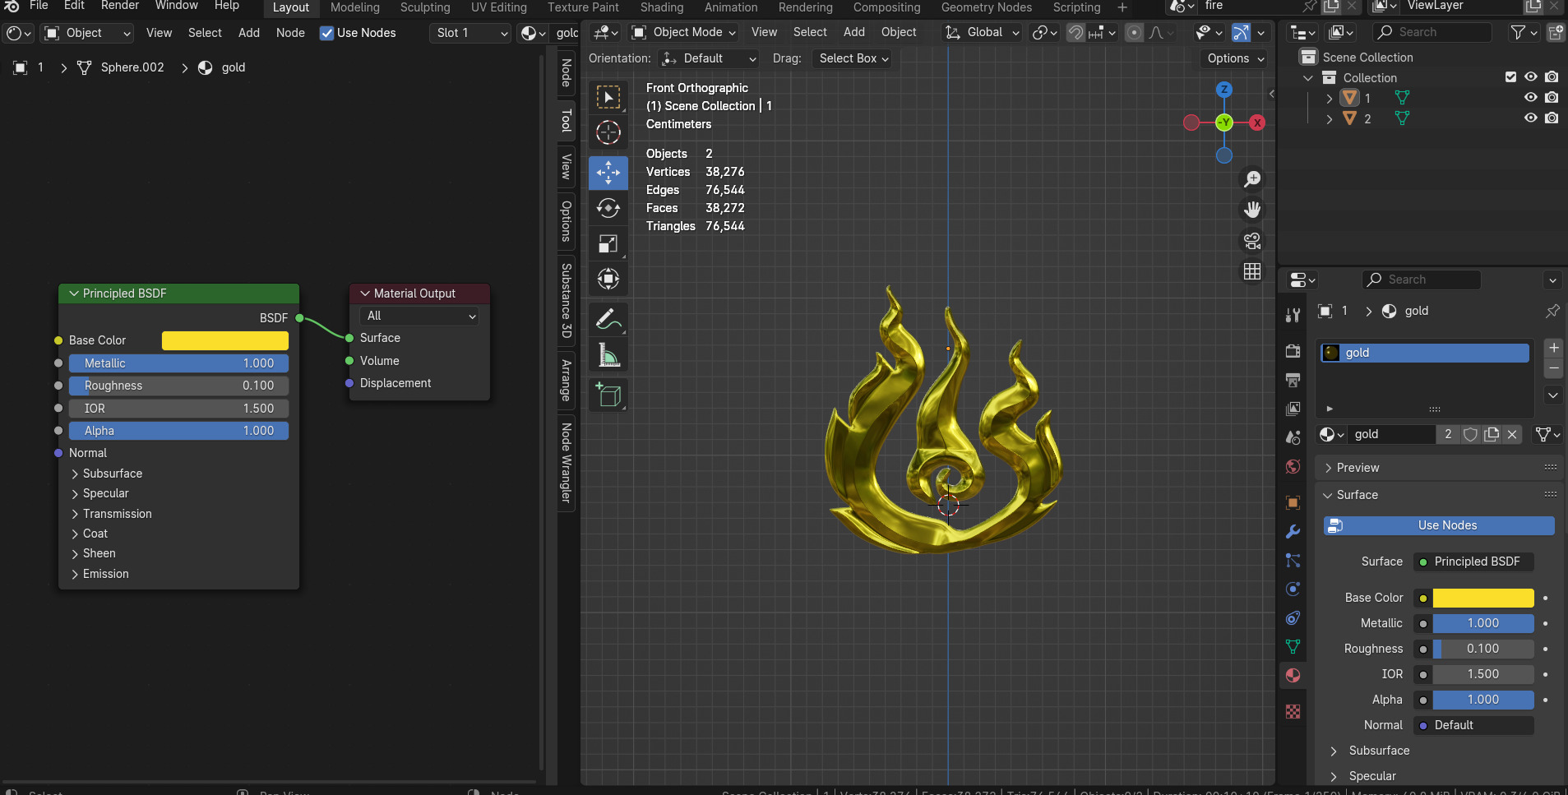Hide the Collection in viewport
Screen dimensions: 1568x795
tap(1530, 76)
